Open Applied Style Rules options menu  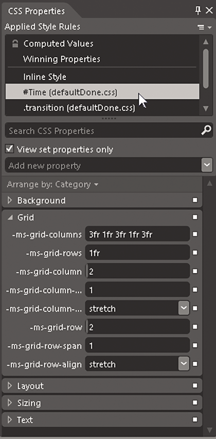tap(205, 27)
